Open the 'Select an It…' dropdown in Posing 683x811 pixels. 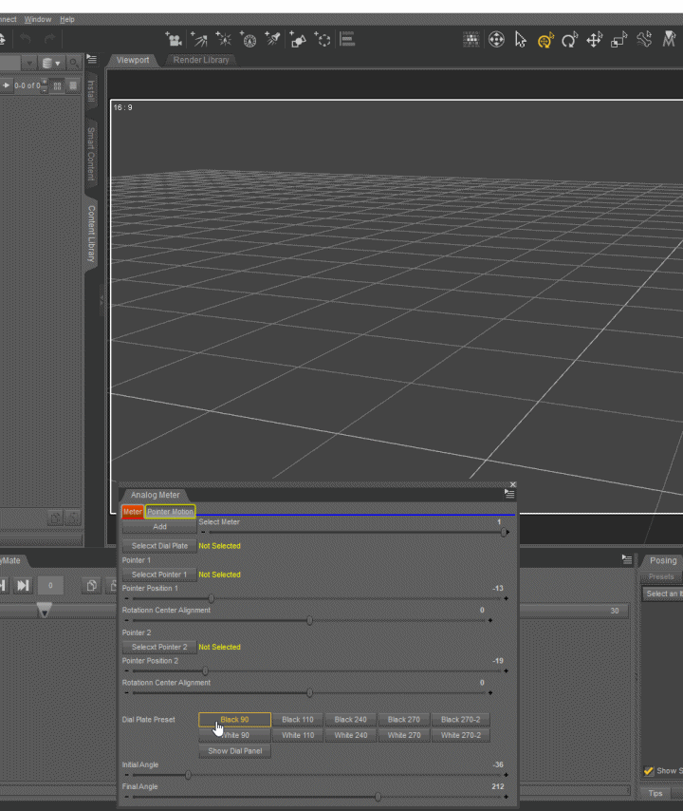[663, 594]
